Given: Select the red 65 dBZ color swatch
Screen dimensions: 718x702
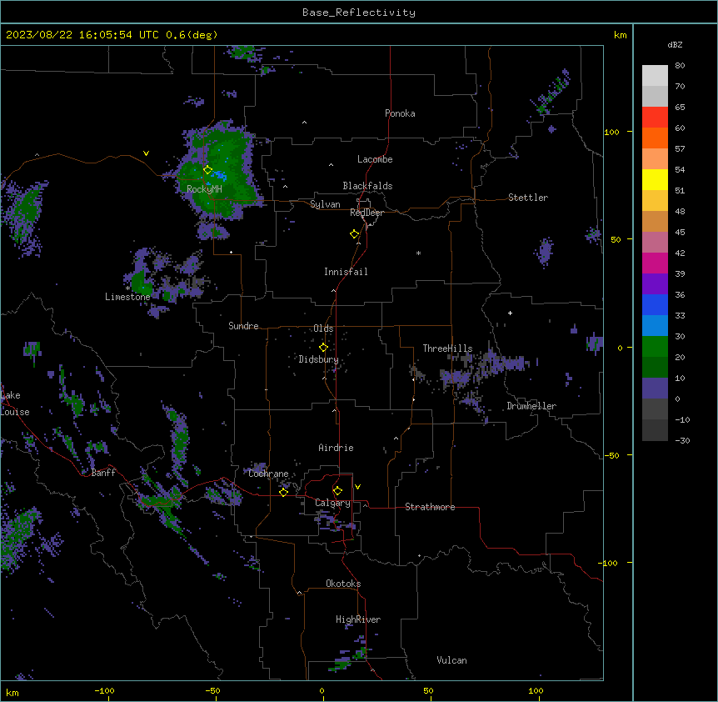Looking at the screenshot, I should coord(655,117).
